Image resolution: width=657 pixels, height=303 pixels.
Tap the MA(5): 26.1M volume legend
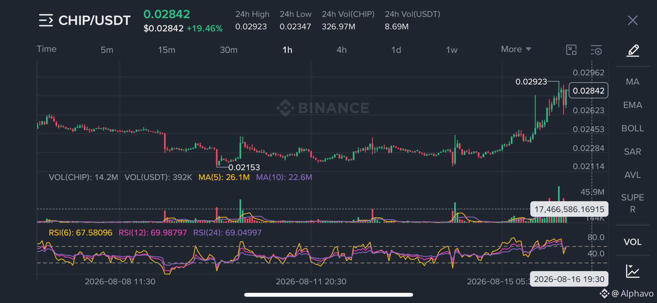(224, 177)
